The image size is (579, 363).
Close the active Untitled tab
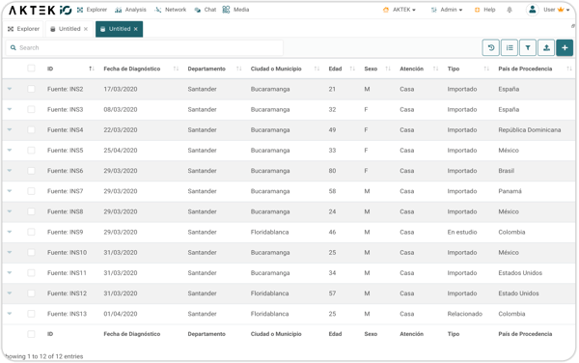[136, 29]
